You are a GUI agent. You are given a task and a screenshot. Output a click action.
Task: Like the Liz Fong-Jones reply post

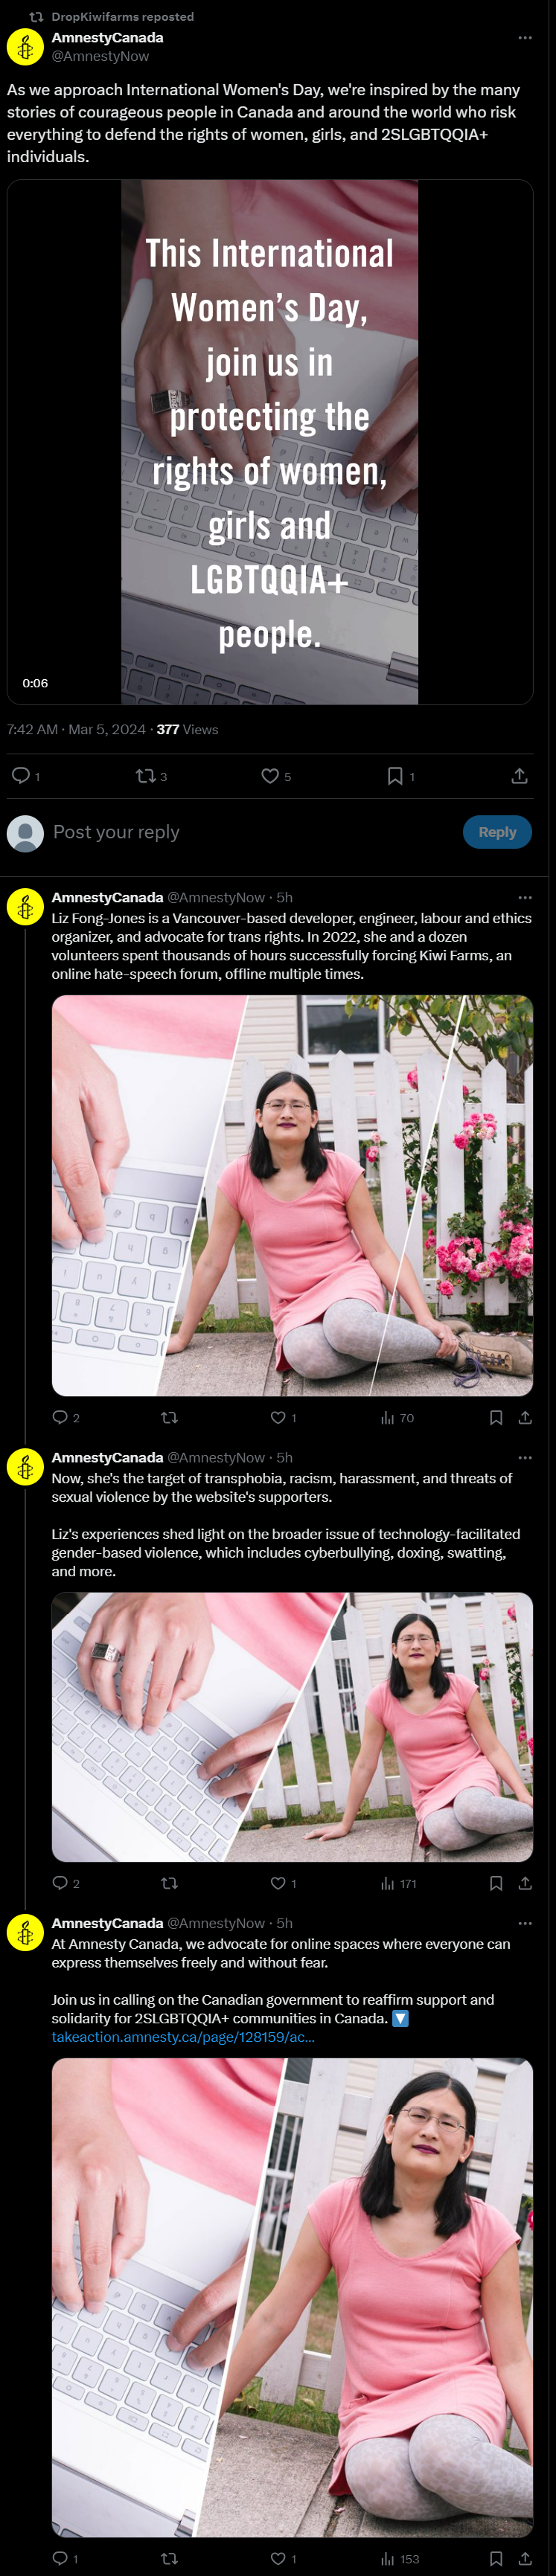coord(283,1417)
